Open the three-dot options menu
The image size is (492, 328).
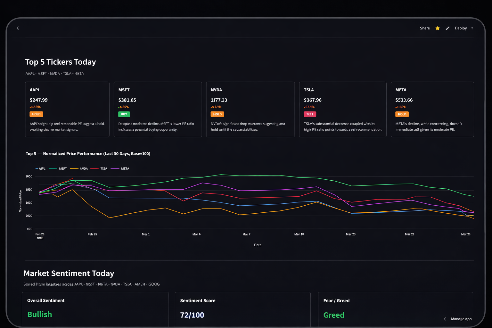click(x=472, y=28)
